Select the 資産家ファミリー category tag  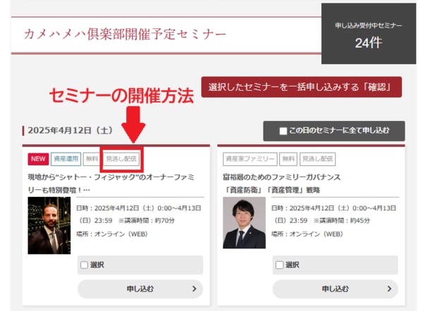pos(250,160)
